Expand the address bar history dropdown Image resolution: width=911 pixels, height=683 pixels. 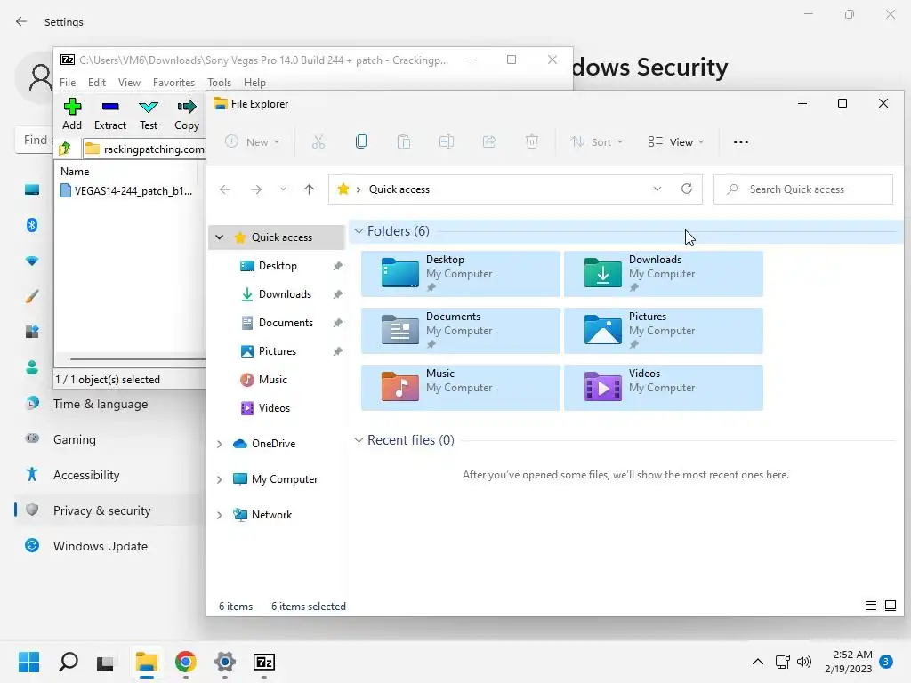point(657,189)
